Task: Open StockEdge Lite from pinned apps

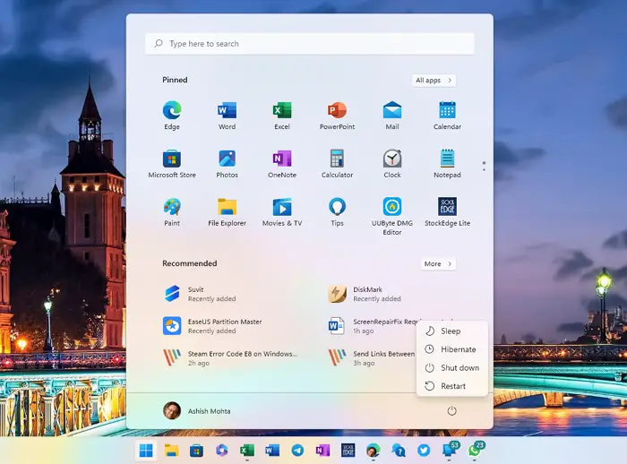Action: pos(447,212)
